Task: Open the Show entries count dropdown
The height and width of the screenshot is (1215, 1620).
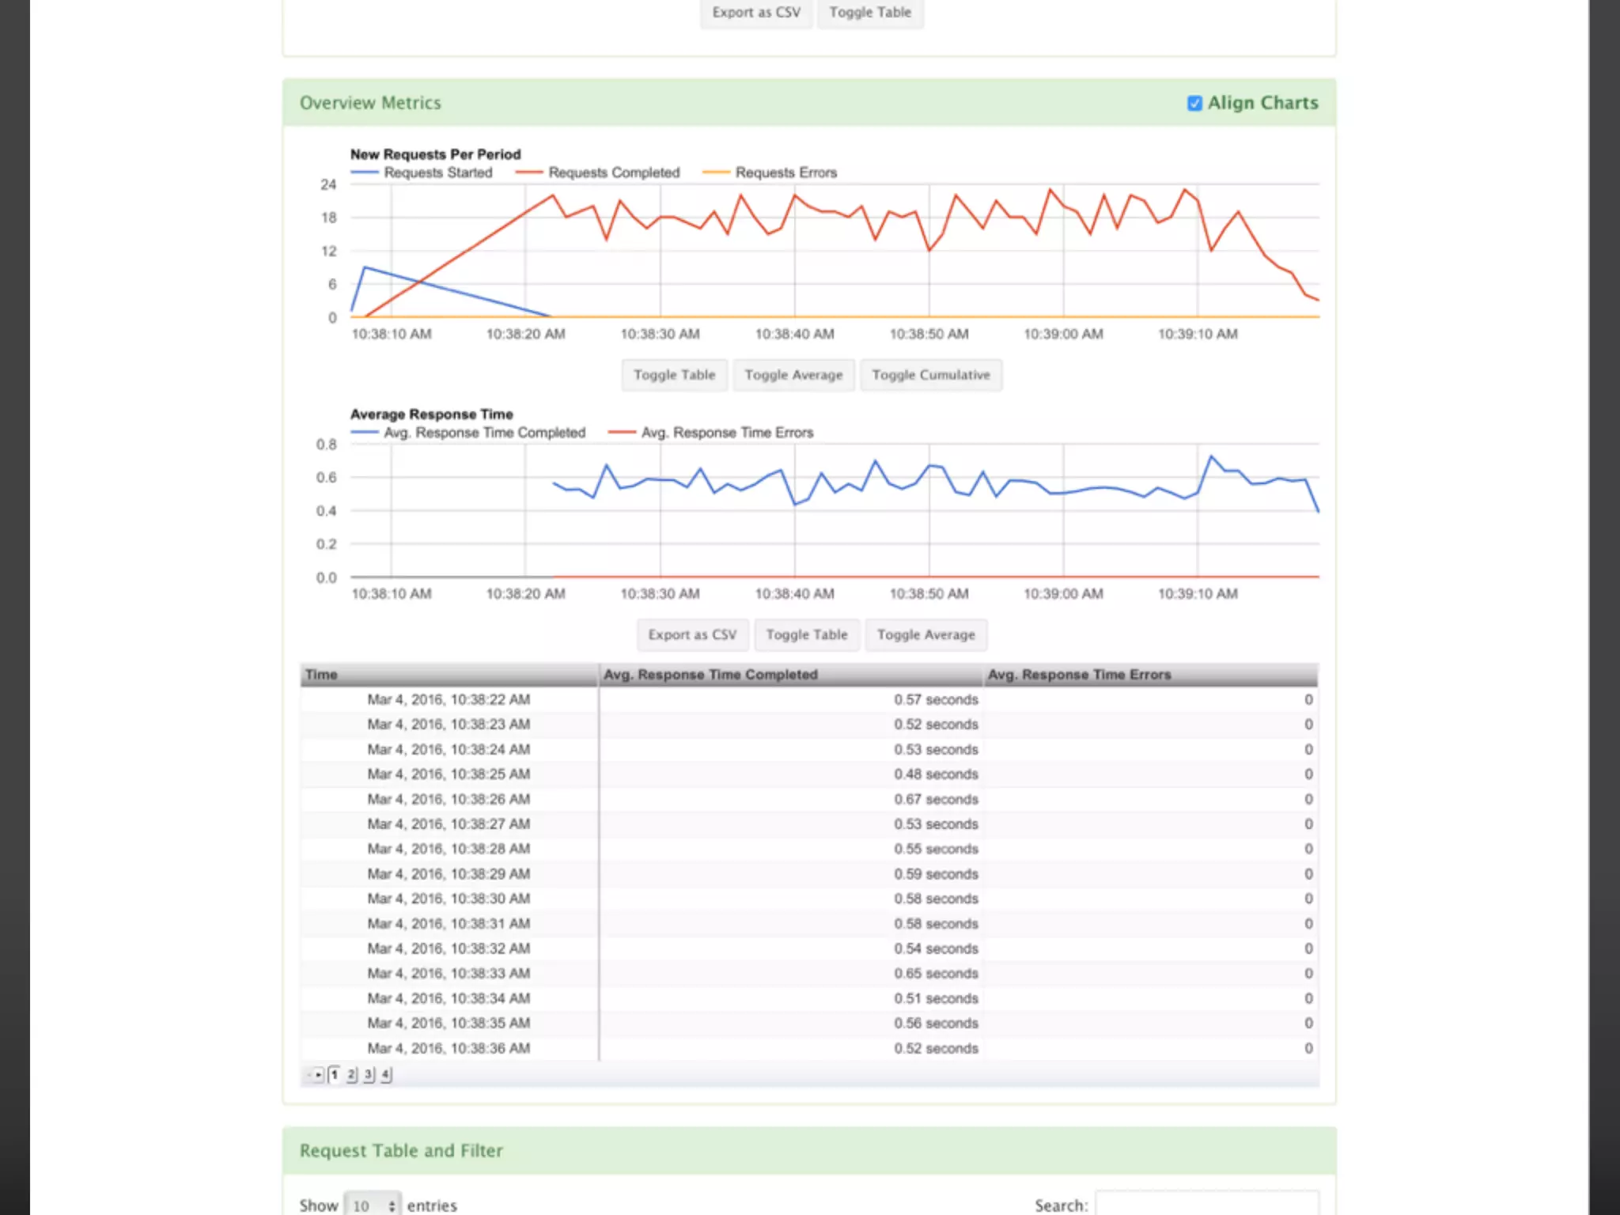Action: [373, 1205]
